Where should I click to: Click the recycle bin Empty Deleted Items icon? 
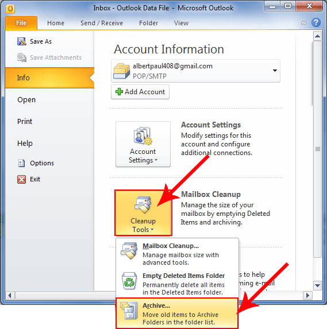(129, 281)
